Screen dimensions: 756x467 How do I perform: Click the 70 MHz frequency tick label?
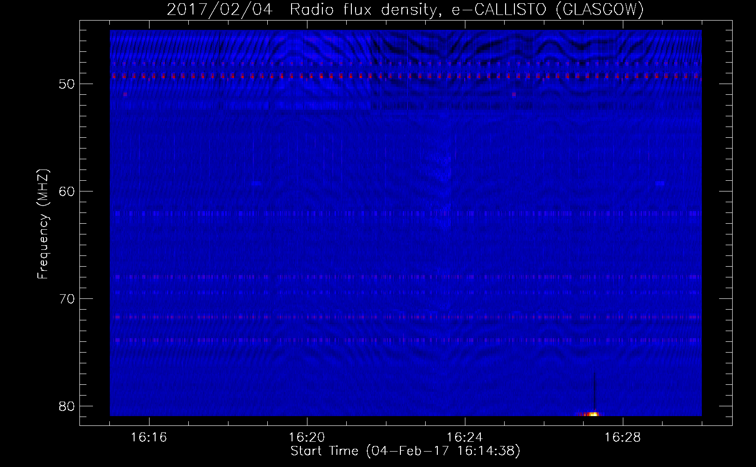pos(67,299)
